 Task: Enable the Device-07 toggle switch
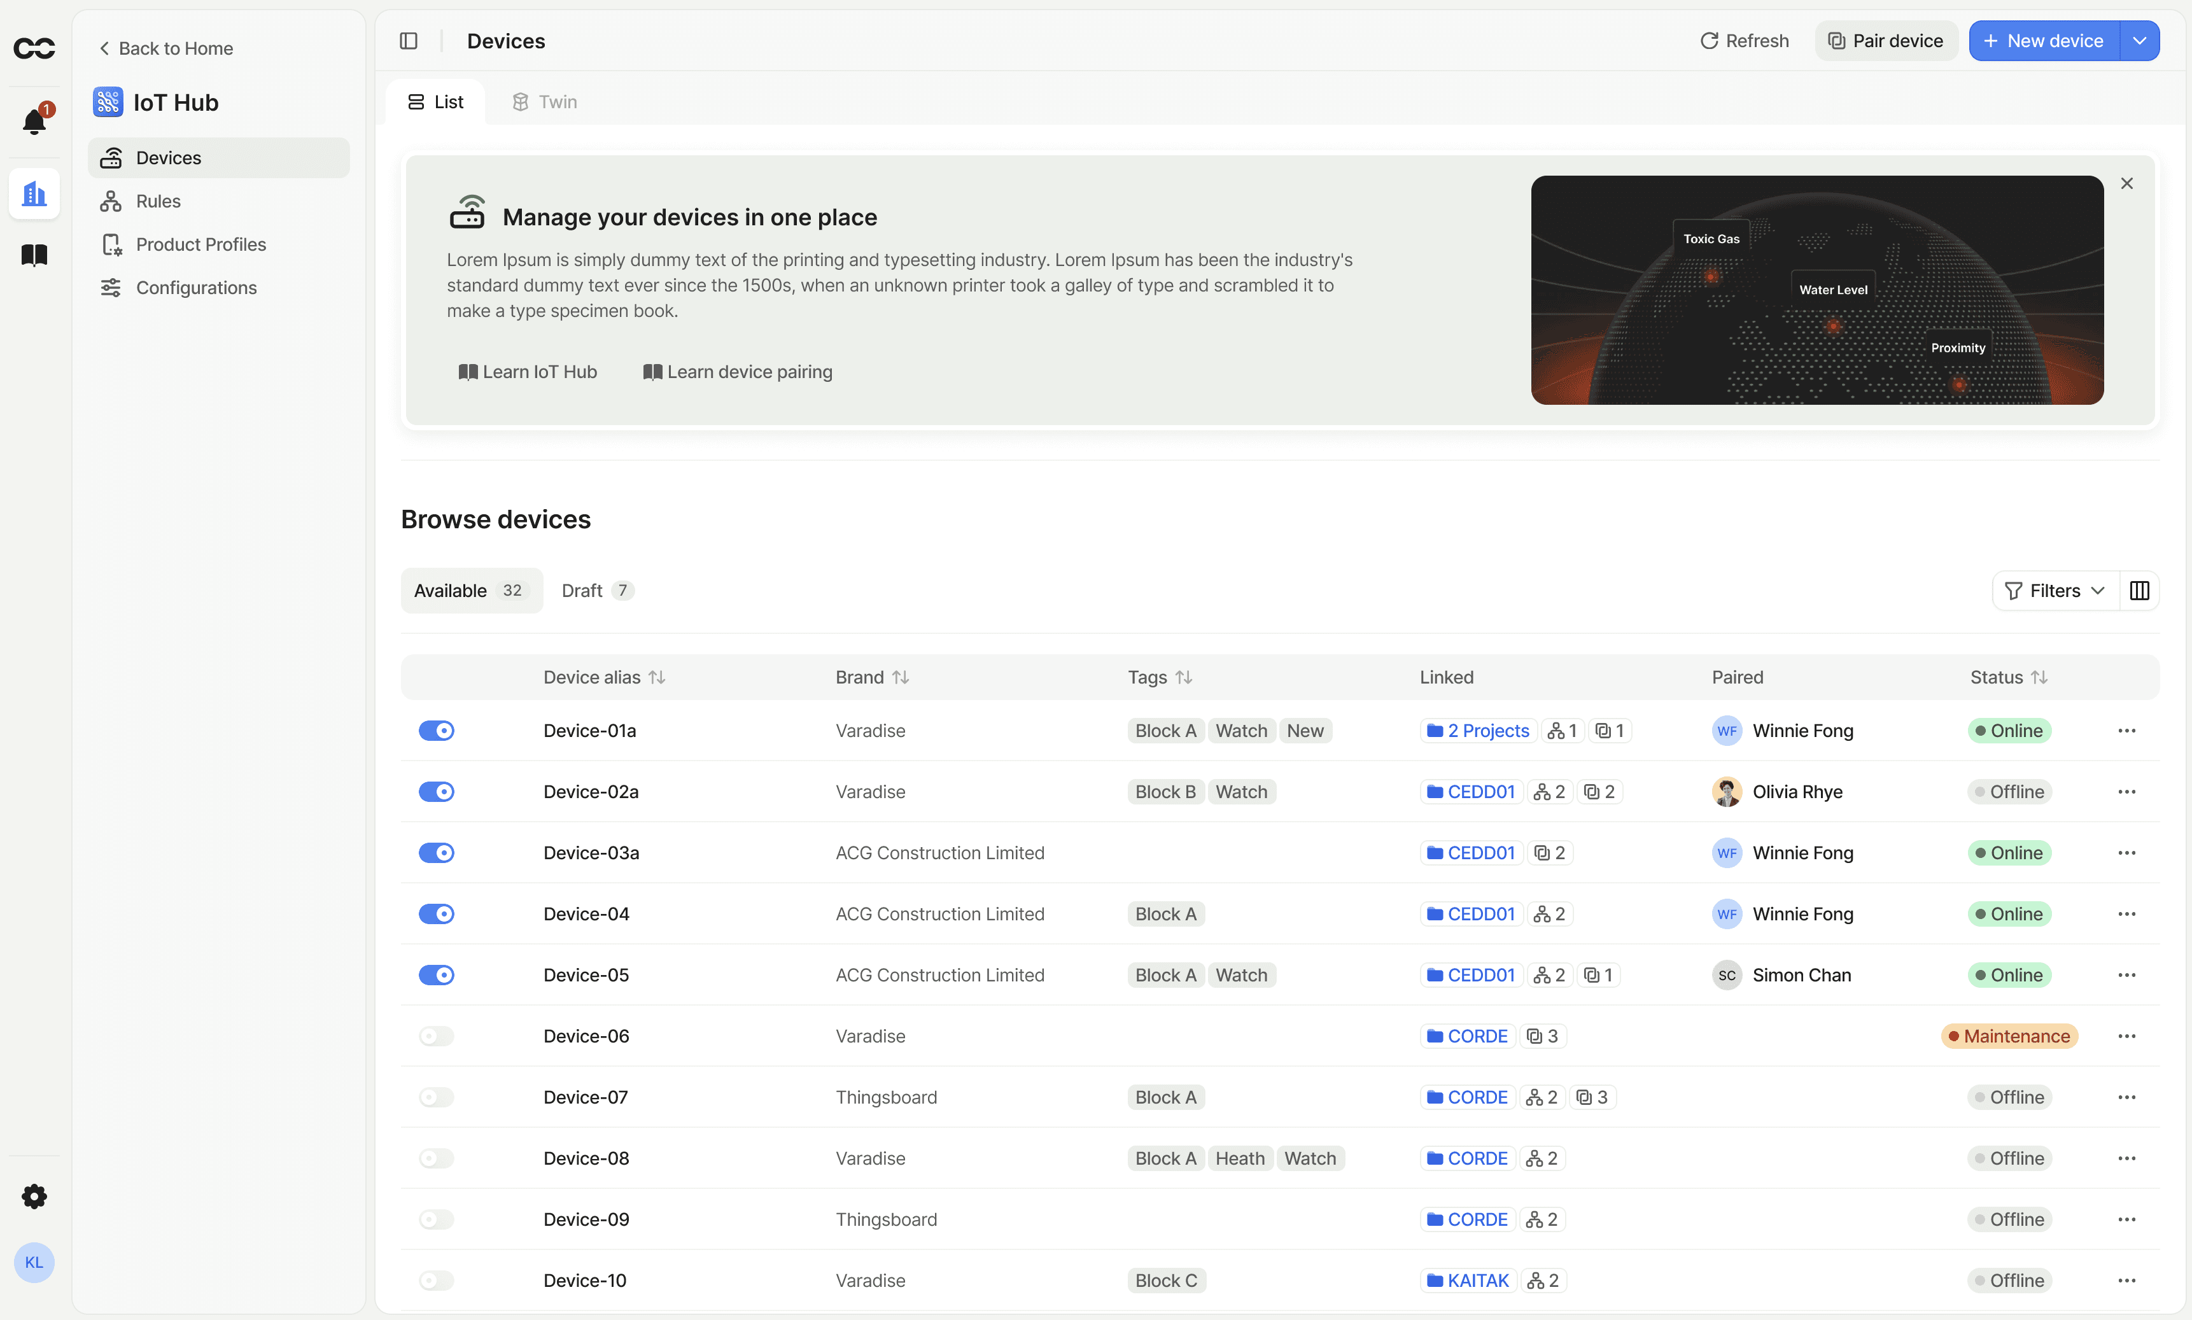pos(436,1097)
